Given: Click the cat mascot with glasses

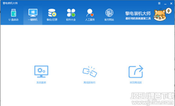Looking at the screenshot, I should [x=160, y=15].
